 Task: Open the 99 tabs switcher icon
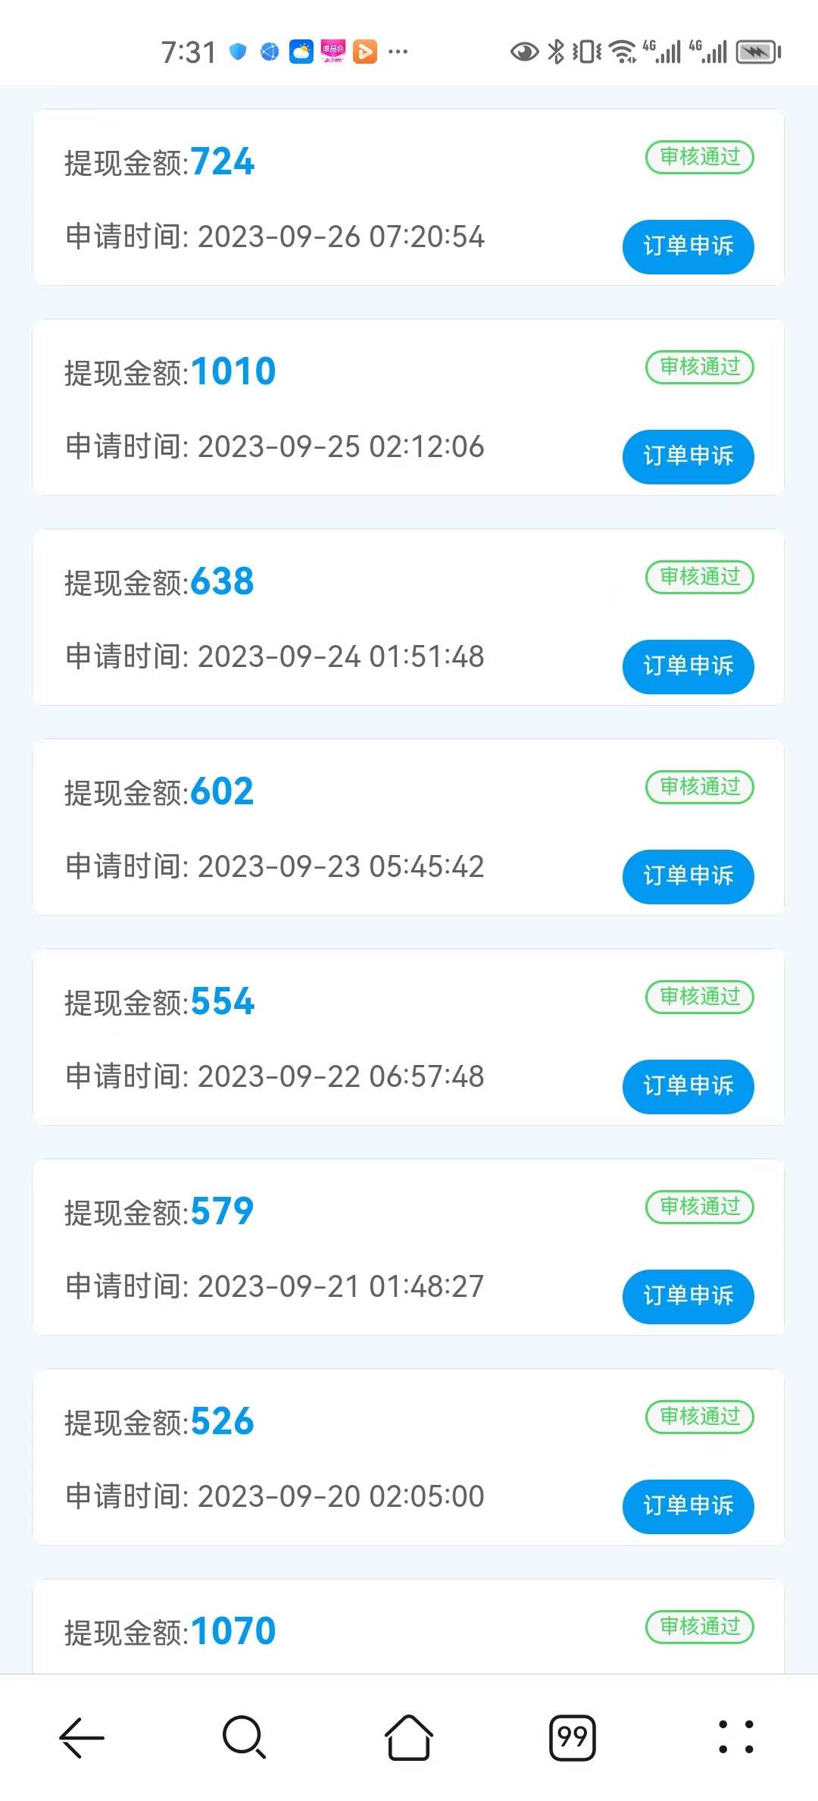point(573,1737)
